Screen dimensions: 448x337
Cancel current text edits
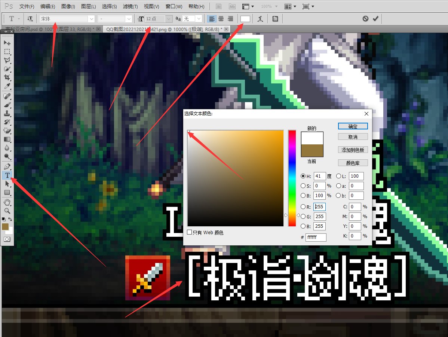tap(365, 19)
